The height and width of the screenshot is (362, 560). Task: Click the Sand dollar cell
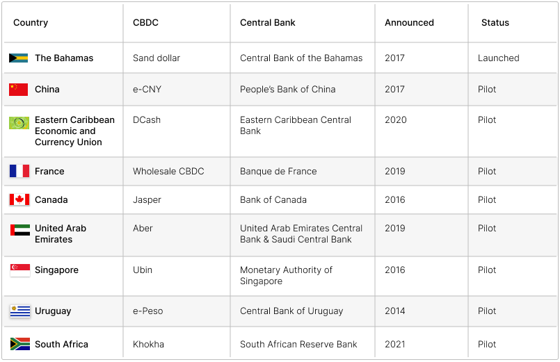pyautogui.click(x=157, y=58)
